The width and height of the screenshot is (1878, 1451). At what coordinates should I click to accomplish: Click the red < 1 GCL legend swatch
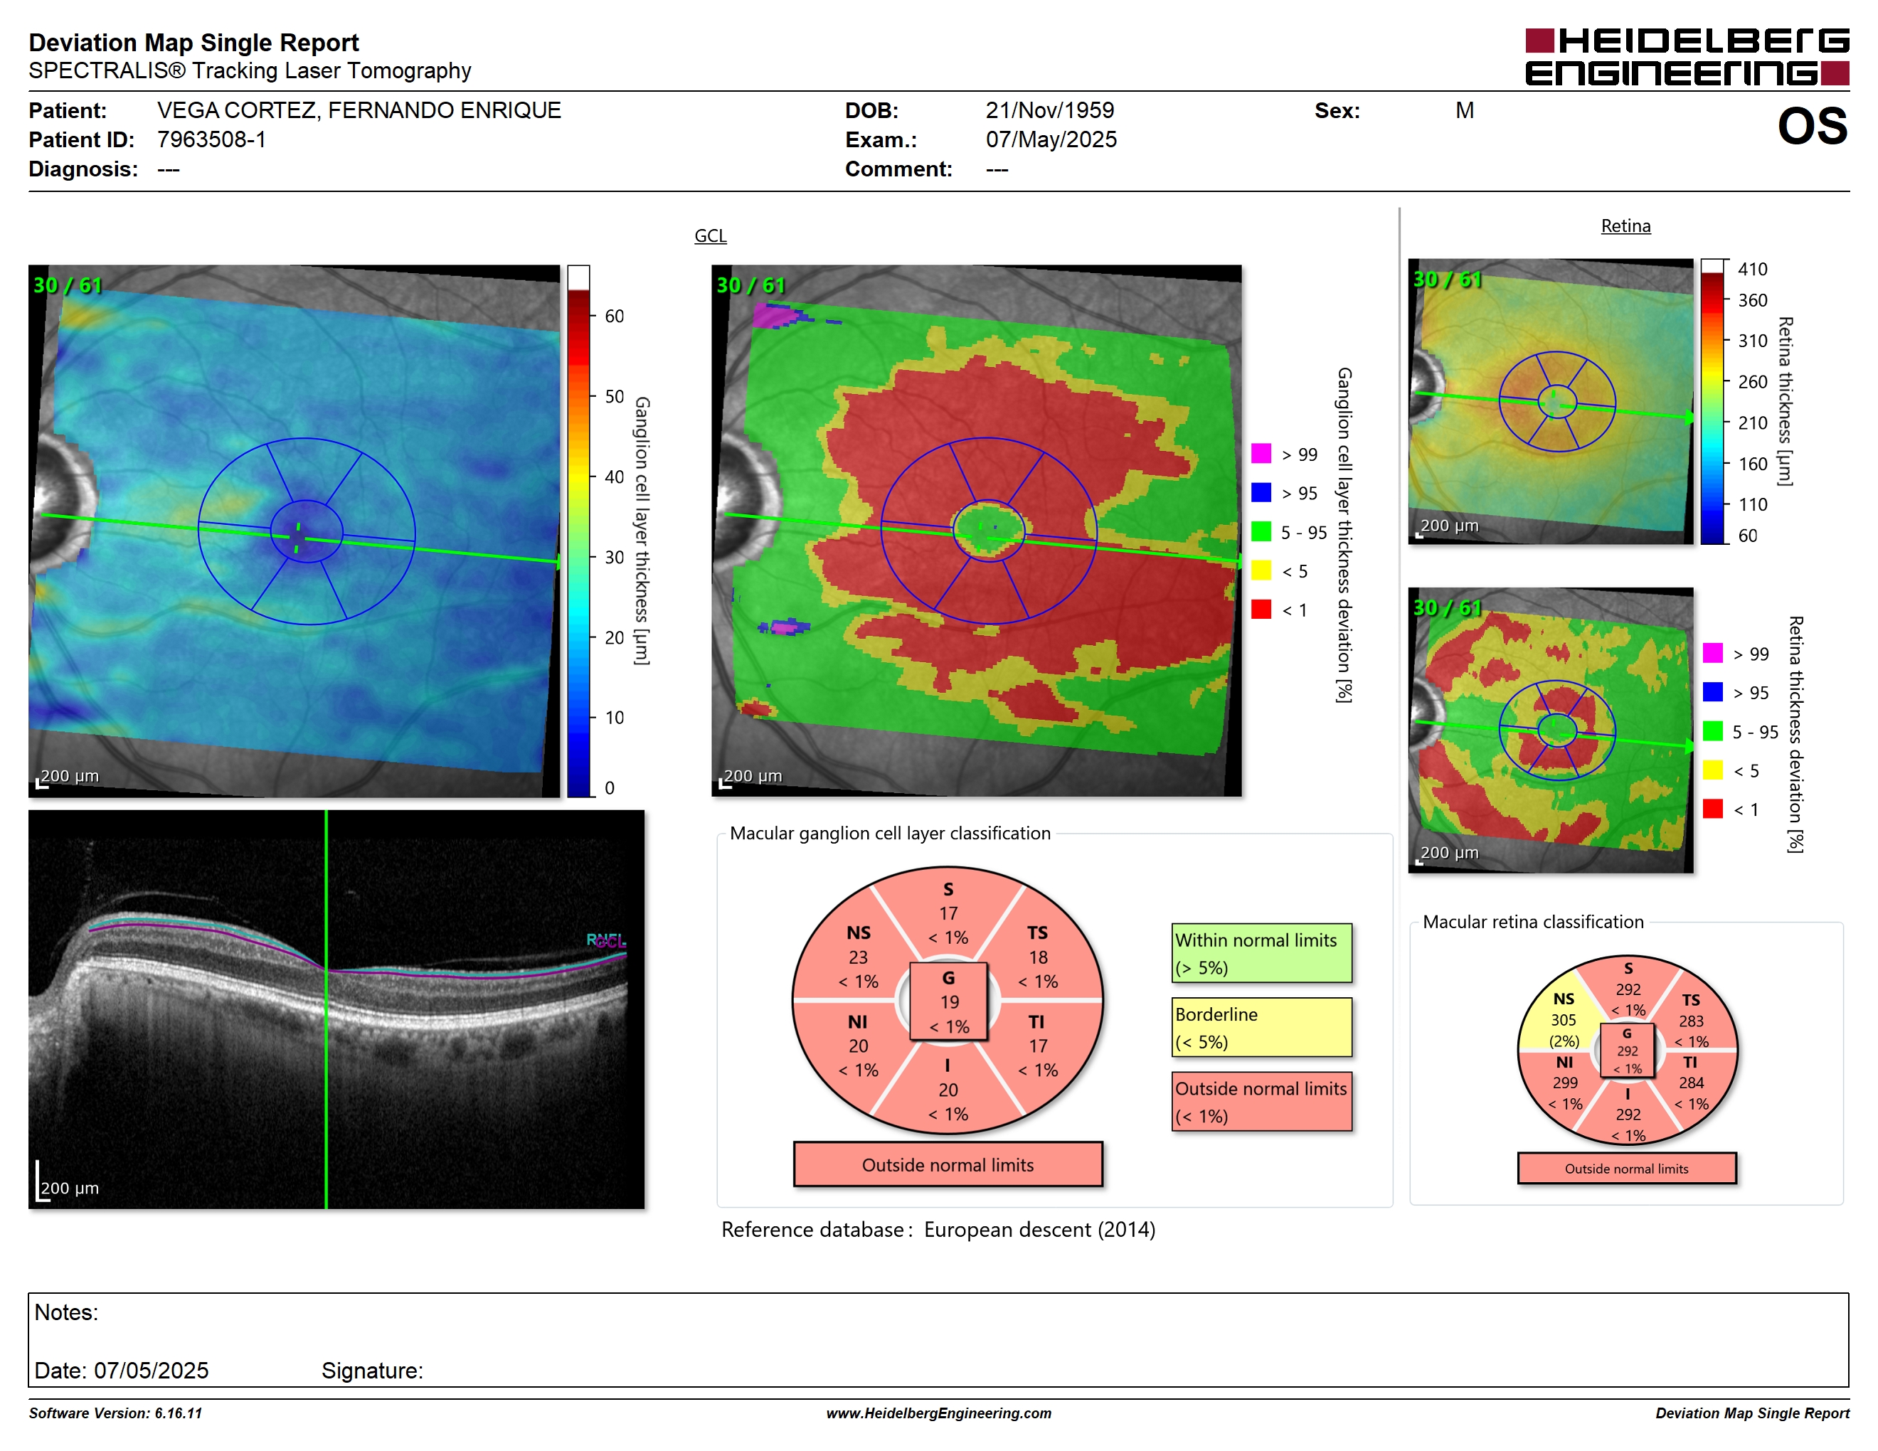click(1261, 609)
